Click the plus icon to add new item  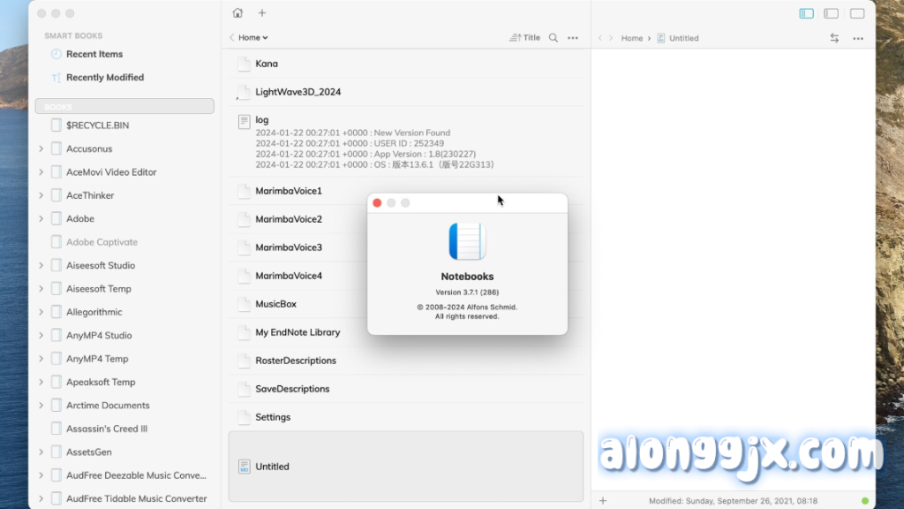(262, 13)
